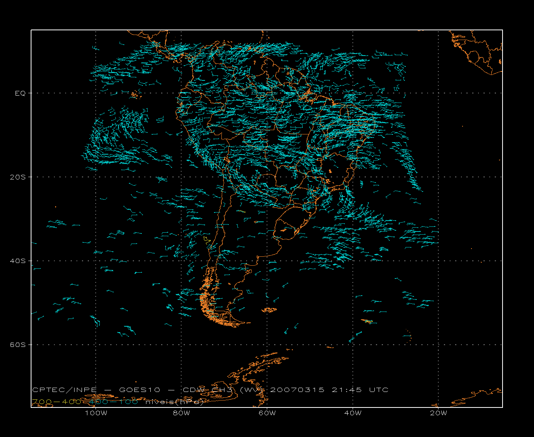
Task: Click the cyan 400-100 legend entry
Action: click(114, 402)
